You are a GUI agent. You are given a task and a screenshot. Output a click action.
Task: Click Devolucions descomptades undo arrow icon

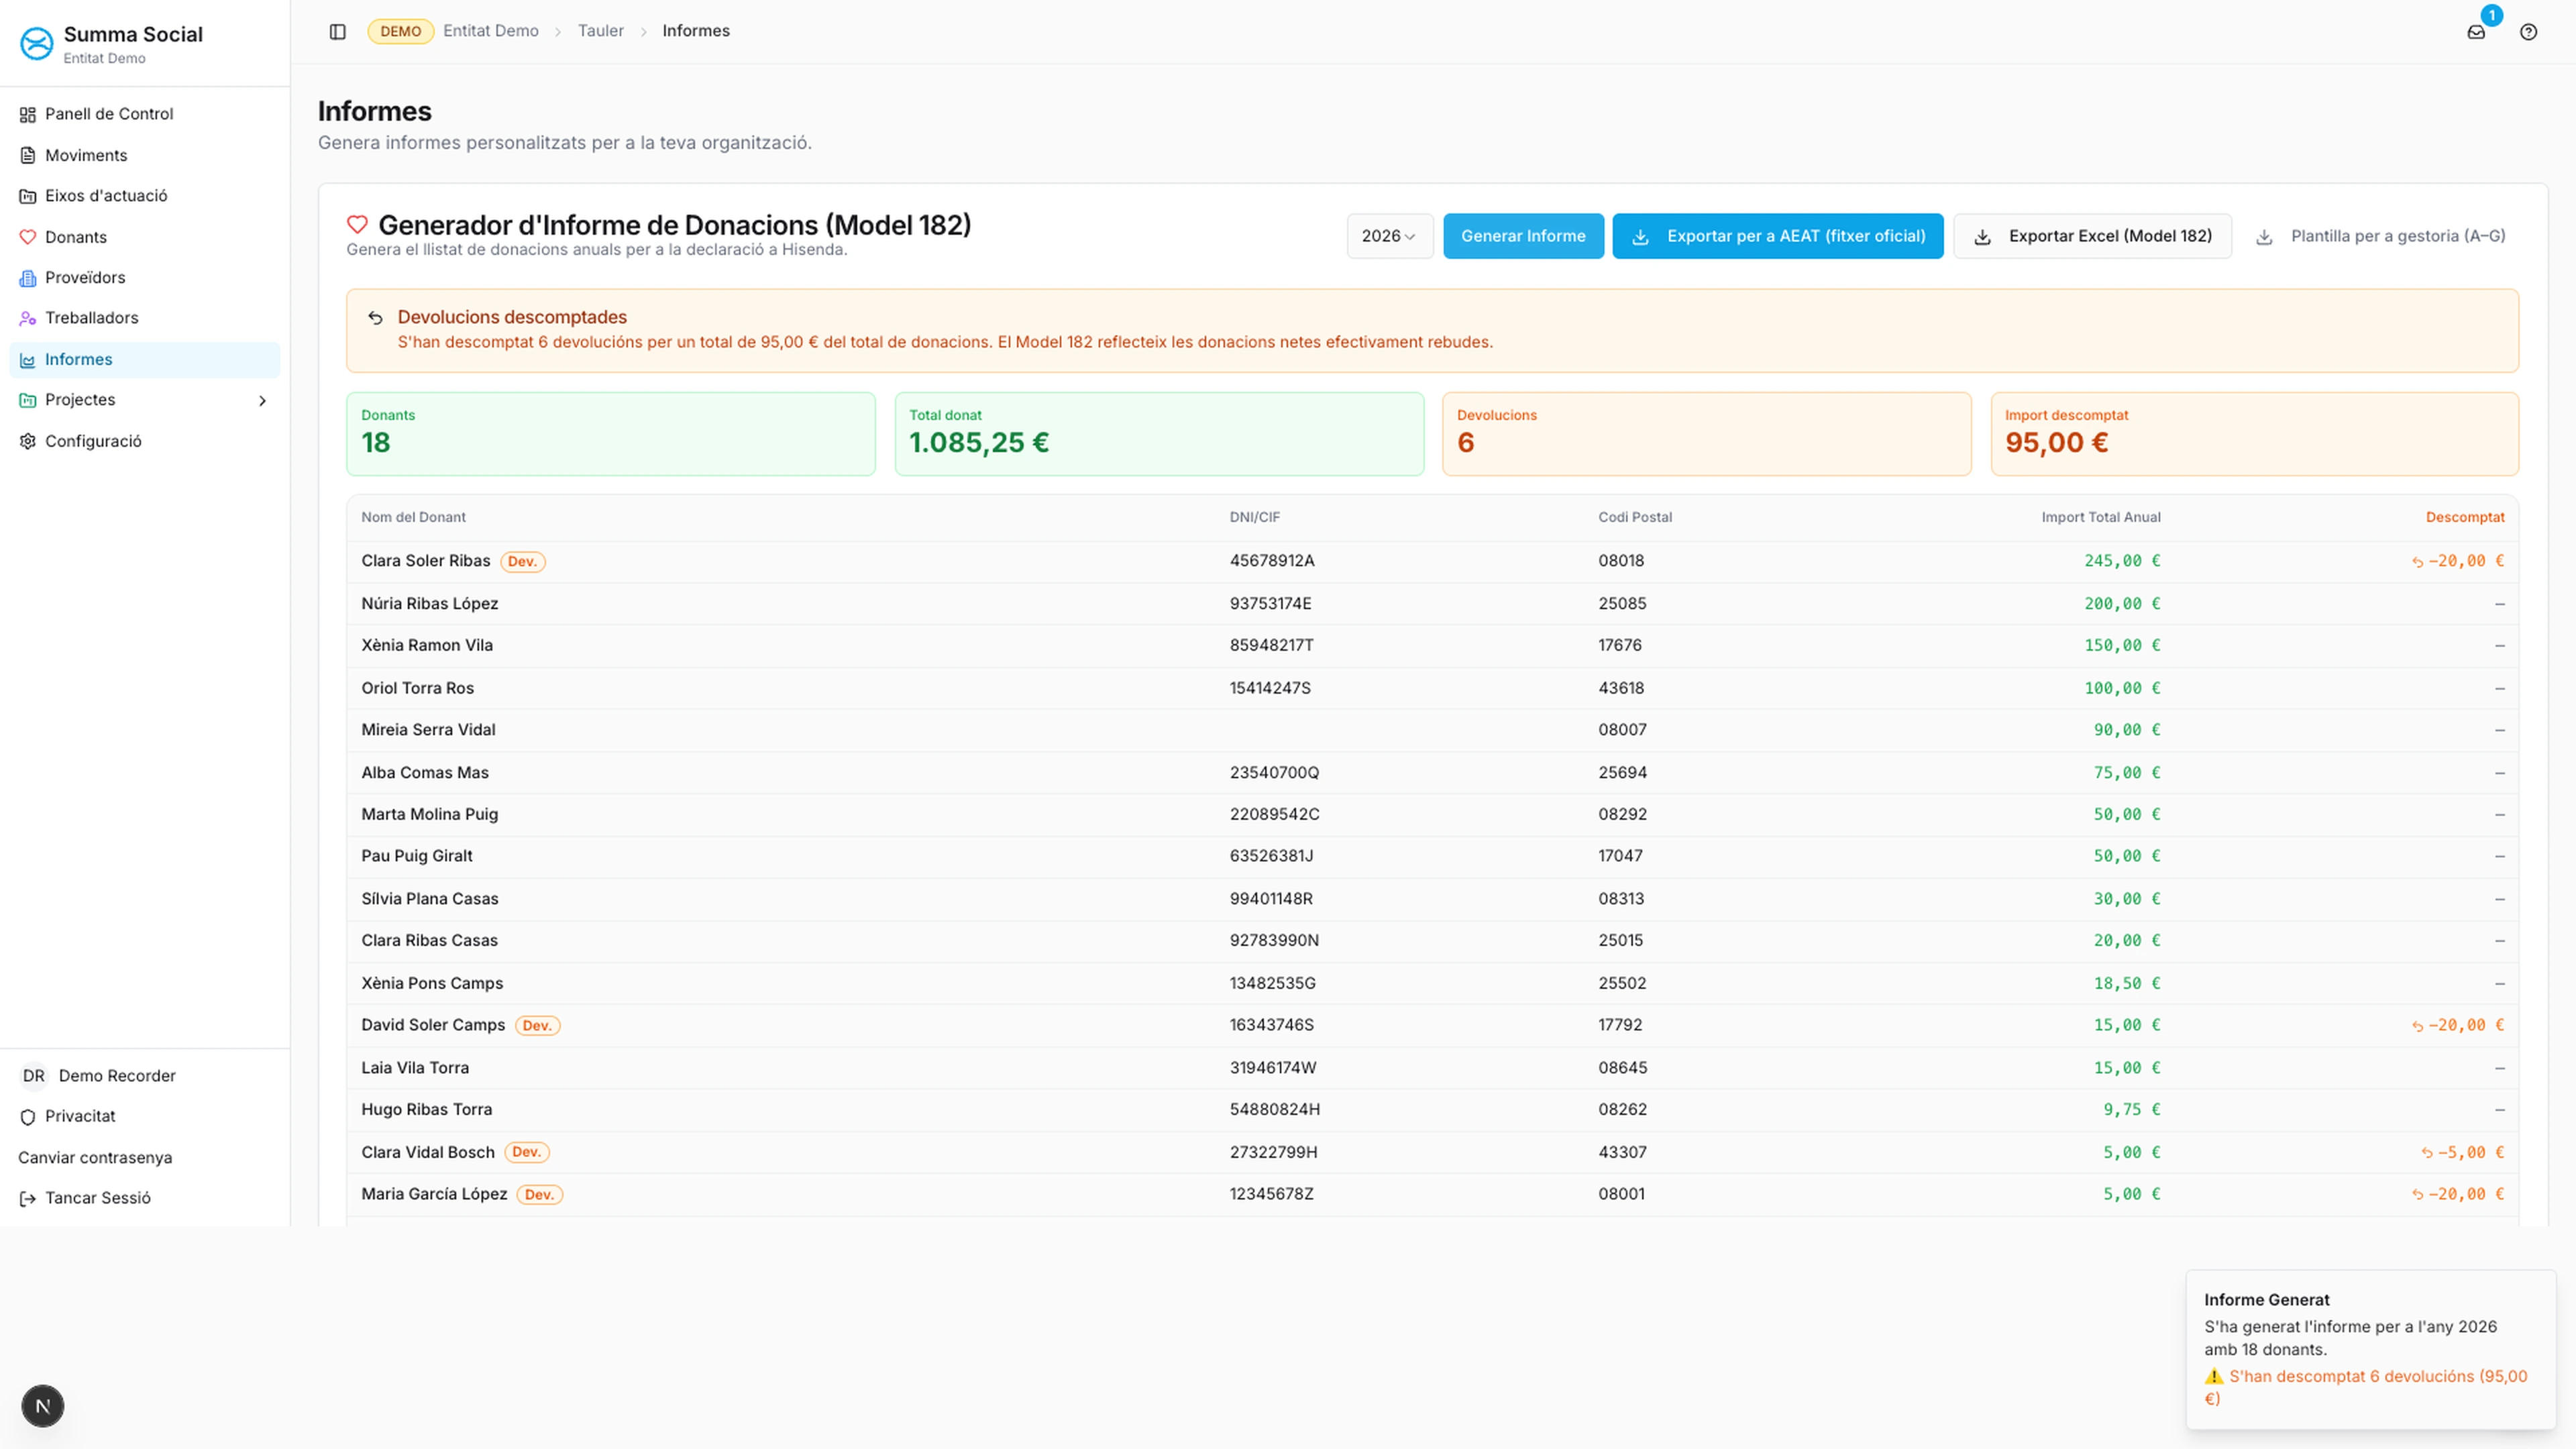pyautogui.click(x=375, y=318)
